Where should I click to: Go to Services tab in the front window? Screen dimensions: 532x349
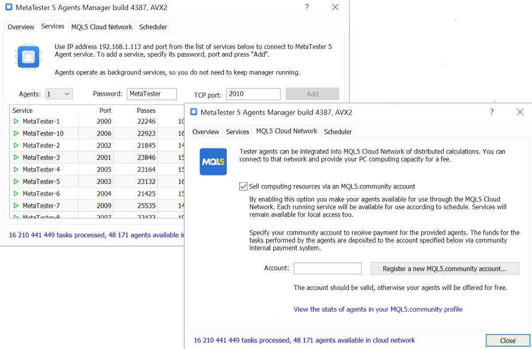point(238,132)
